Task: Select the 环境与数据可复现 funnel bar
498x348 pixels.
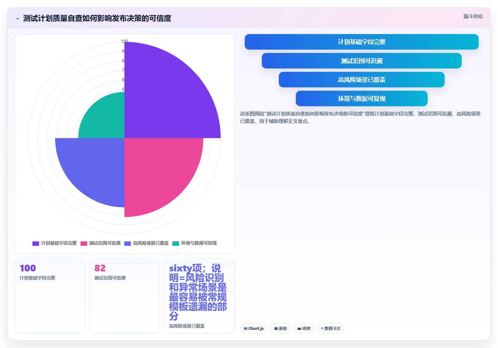Action: (x=361, y=98)
